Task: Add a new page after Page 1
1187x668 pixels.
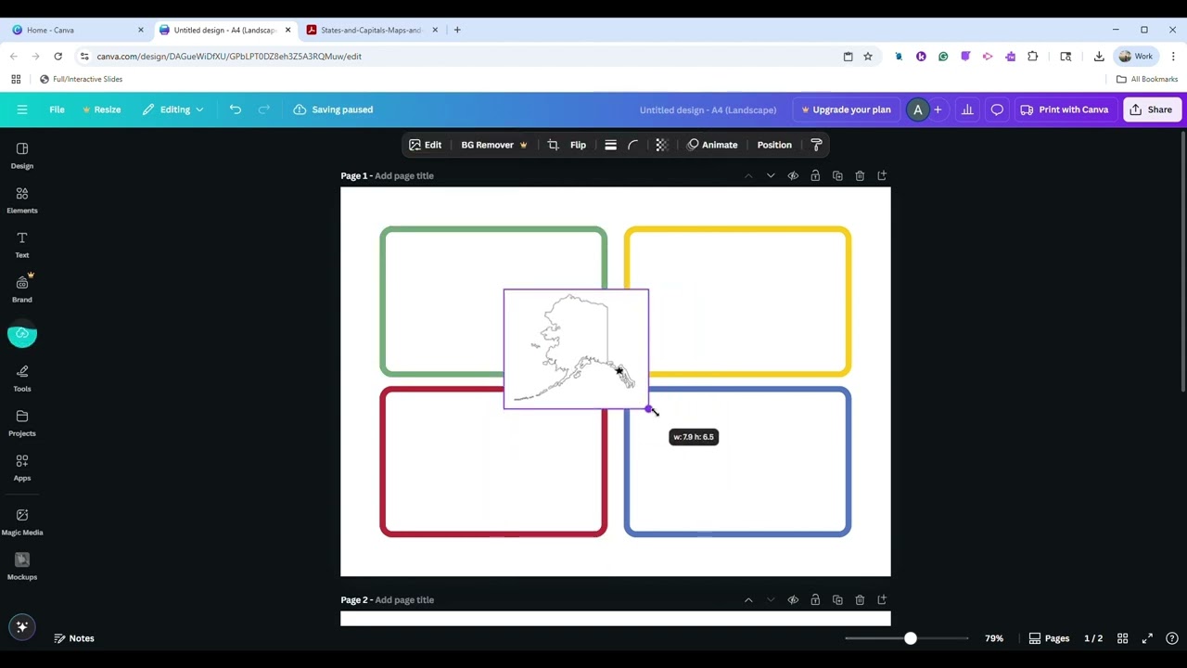Action: tap(882, 175)
